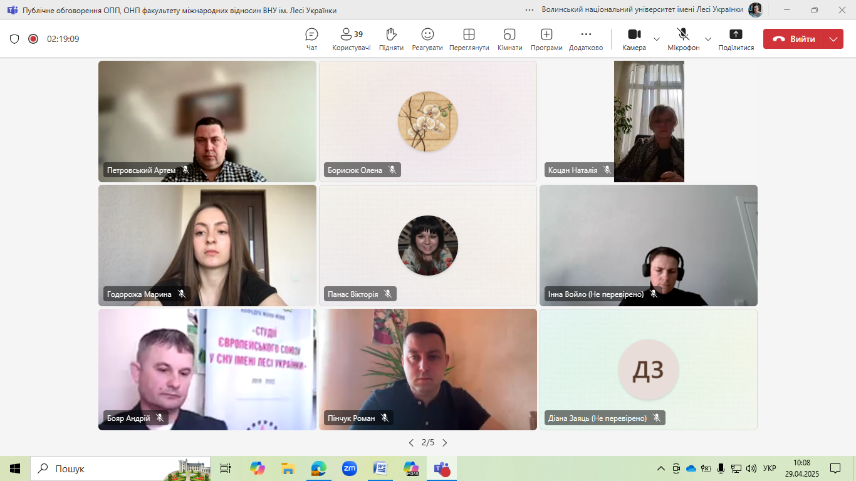Image resolution: width=856 pixels, height=481 pixels.
Task: Toggle screen sharing with Поділитися
Action: (735, 39)
